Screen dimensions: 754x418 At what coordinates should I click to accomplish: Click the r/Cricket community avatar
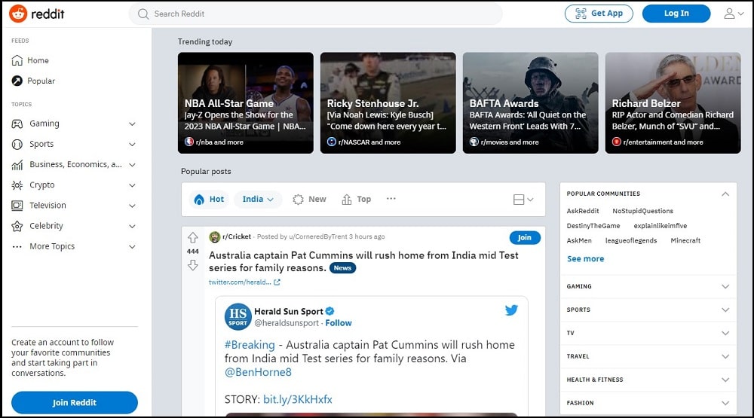pos(214,236)
